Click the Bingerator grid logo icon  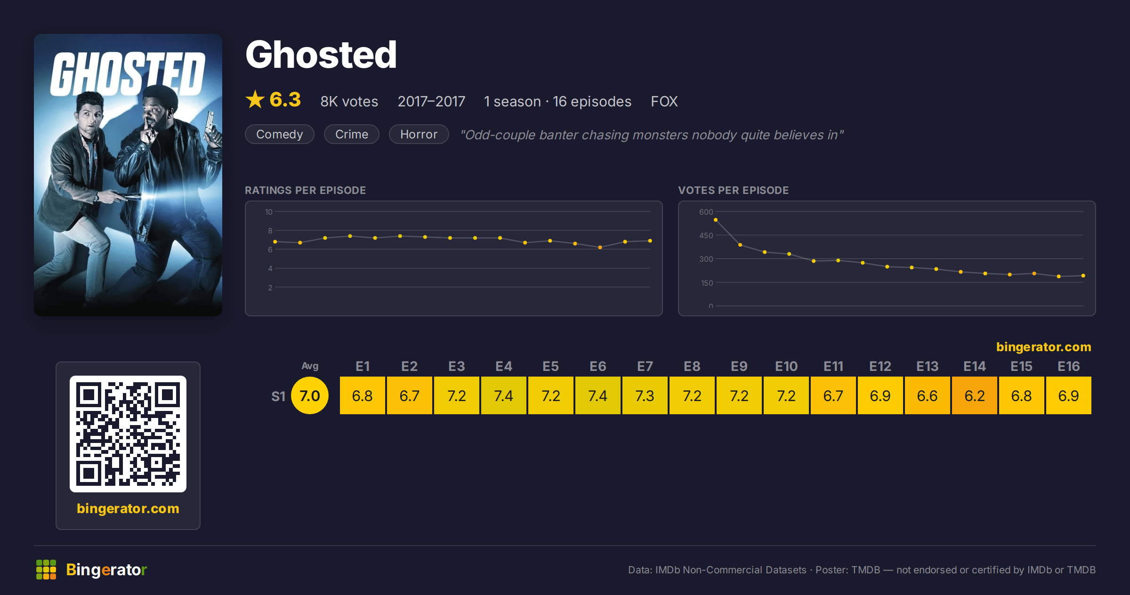(46, 570)
